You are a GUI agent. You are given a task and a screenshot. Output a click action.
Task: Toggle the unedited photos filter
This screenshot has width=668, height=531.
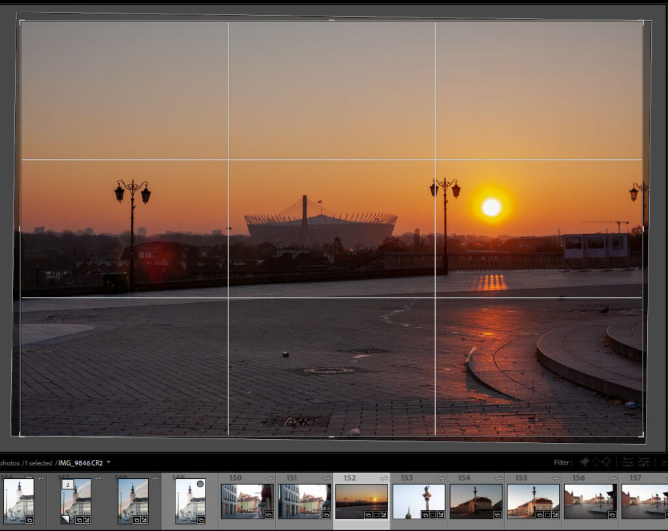click(644, 462)
